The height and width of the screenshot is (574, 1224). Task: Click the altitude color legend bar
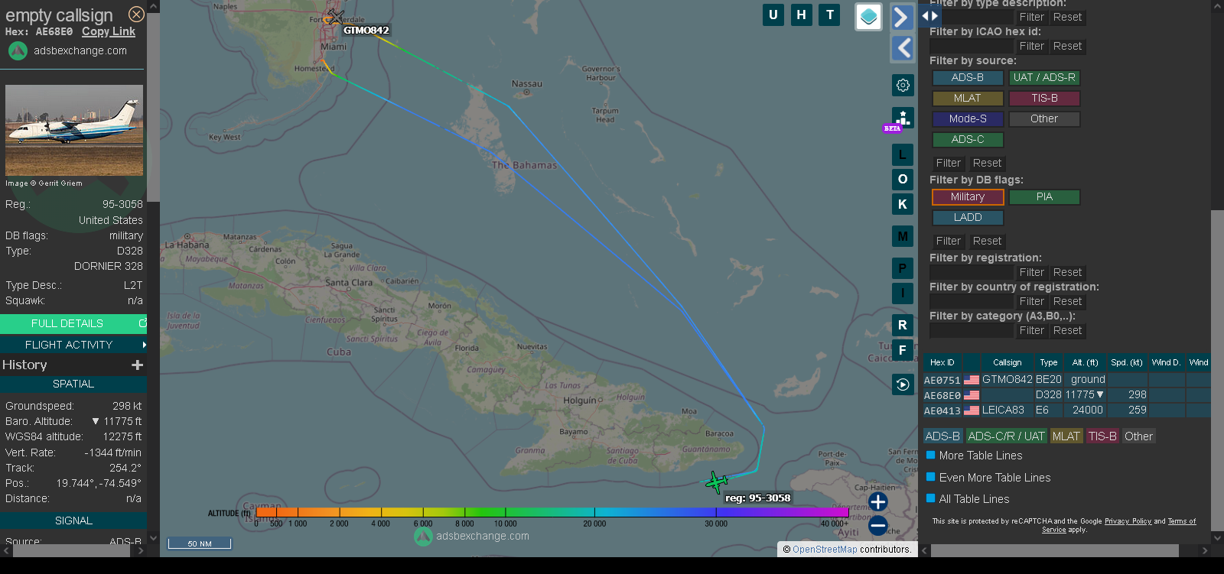[x=552, y=512]
